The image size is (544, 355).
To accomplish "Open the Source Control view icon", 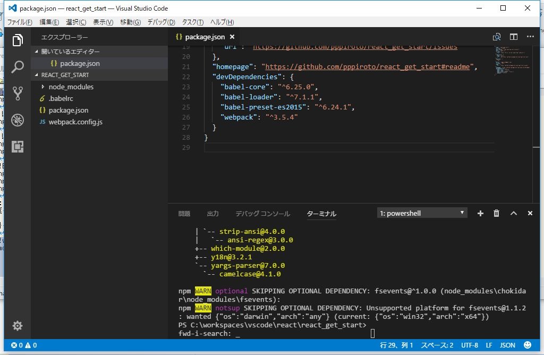I will coord(18,94).
